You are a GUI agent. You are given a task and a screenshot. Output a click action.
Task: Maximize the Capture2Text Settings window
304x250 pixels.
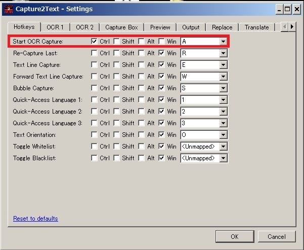tap(287, 9)
